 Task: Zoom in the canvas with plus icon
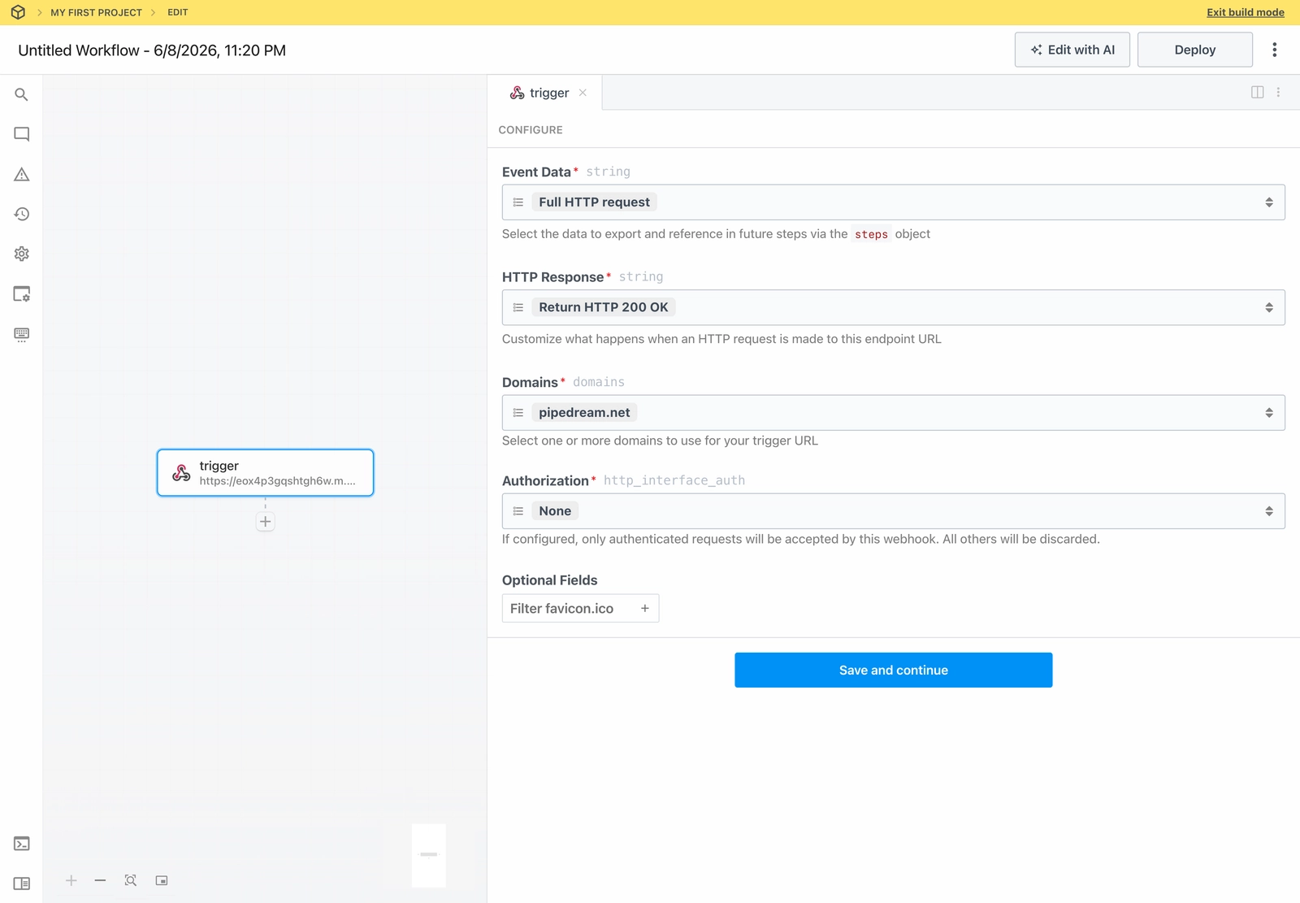[x=71, y=880]
